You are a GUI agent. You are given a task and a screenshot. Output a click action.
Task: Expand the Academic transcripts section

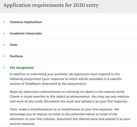point(26,33)
